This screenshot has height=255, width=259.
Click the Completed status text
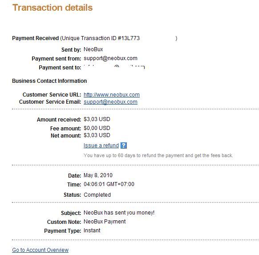[x=97, y=195]
